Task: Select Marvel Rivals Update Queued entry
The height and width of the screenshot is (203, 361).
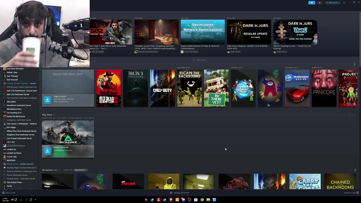Action: pyautogui.click(x=20, y=164)
